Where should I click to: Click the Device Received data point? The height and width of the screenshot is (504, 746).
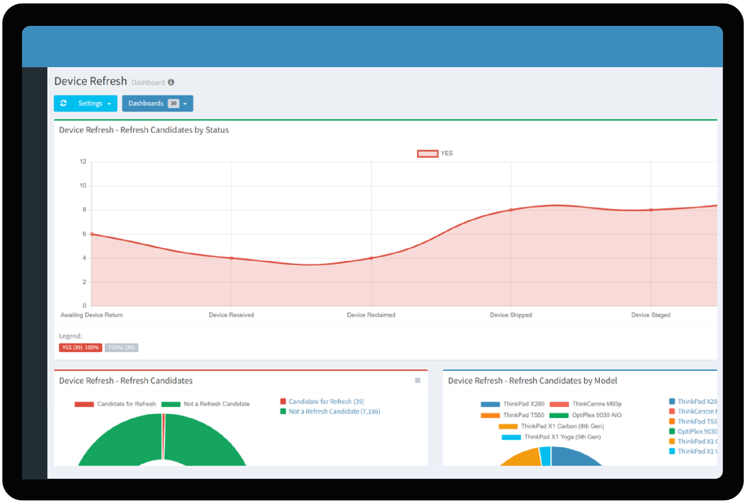pos(232,258)
